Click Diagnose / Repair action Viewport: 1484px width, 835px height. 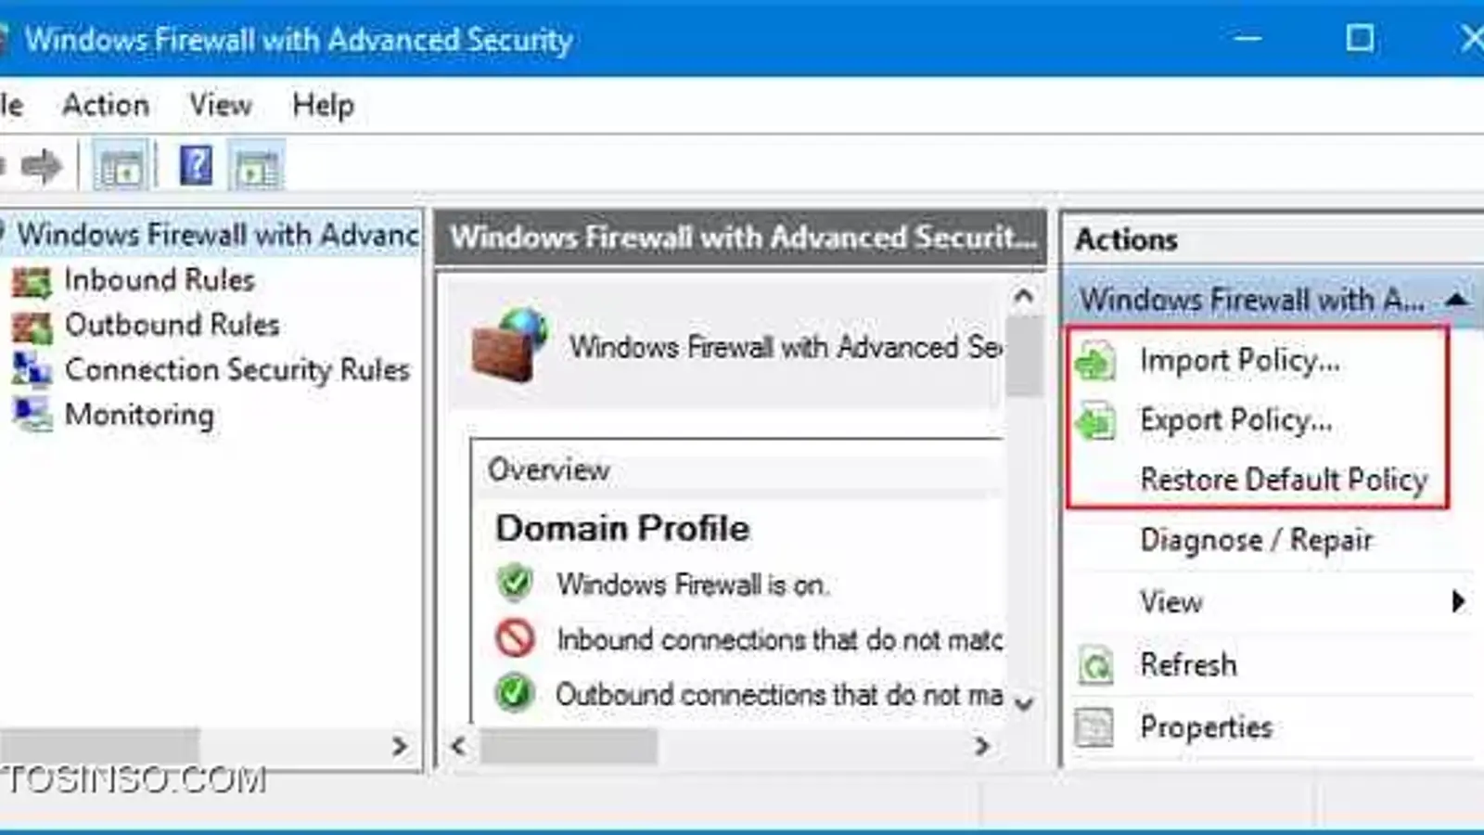1256,540
